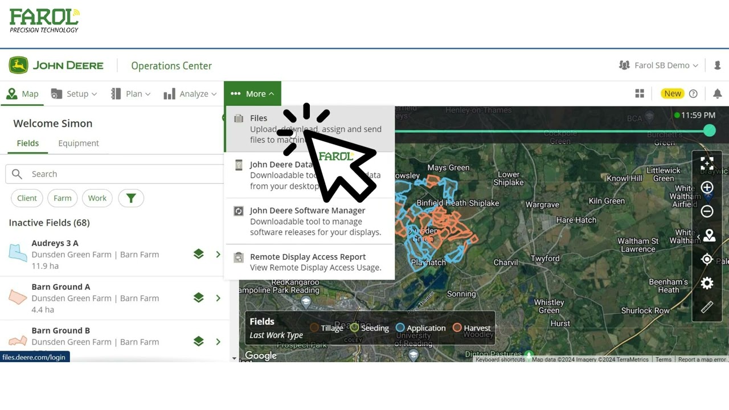Image resolution: width=729 pixels, height=410 pixels.
Task: Select the Barn Ground A field name
Action: click(x=60, y=287)
